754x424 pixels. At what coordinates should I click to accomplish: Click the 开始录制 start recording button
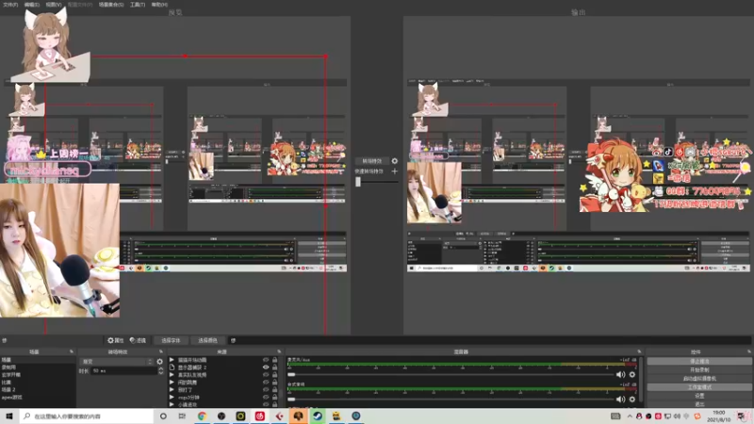coord(699,369)
